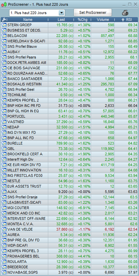Click the ProScreener candlestick title icon

coord(4,4)
